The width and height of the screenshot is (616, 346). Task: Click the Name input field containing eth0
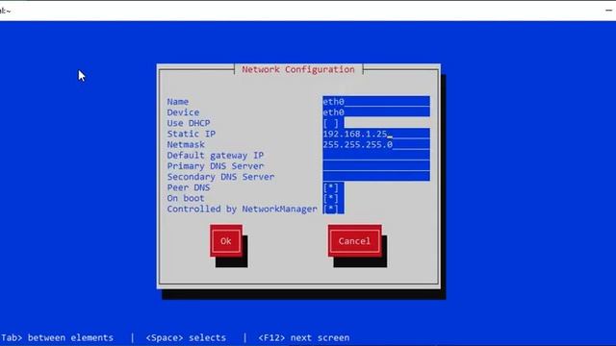click(x=376, y=102)
